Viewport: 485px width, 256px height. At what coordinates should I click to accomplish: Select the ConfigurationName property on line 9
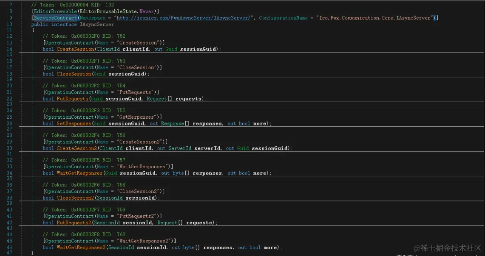284,18
